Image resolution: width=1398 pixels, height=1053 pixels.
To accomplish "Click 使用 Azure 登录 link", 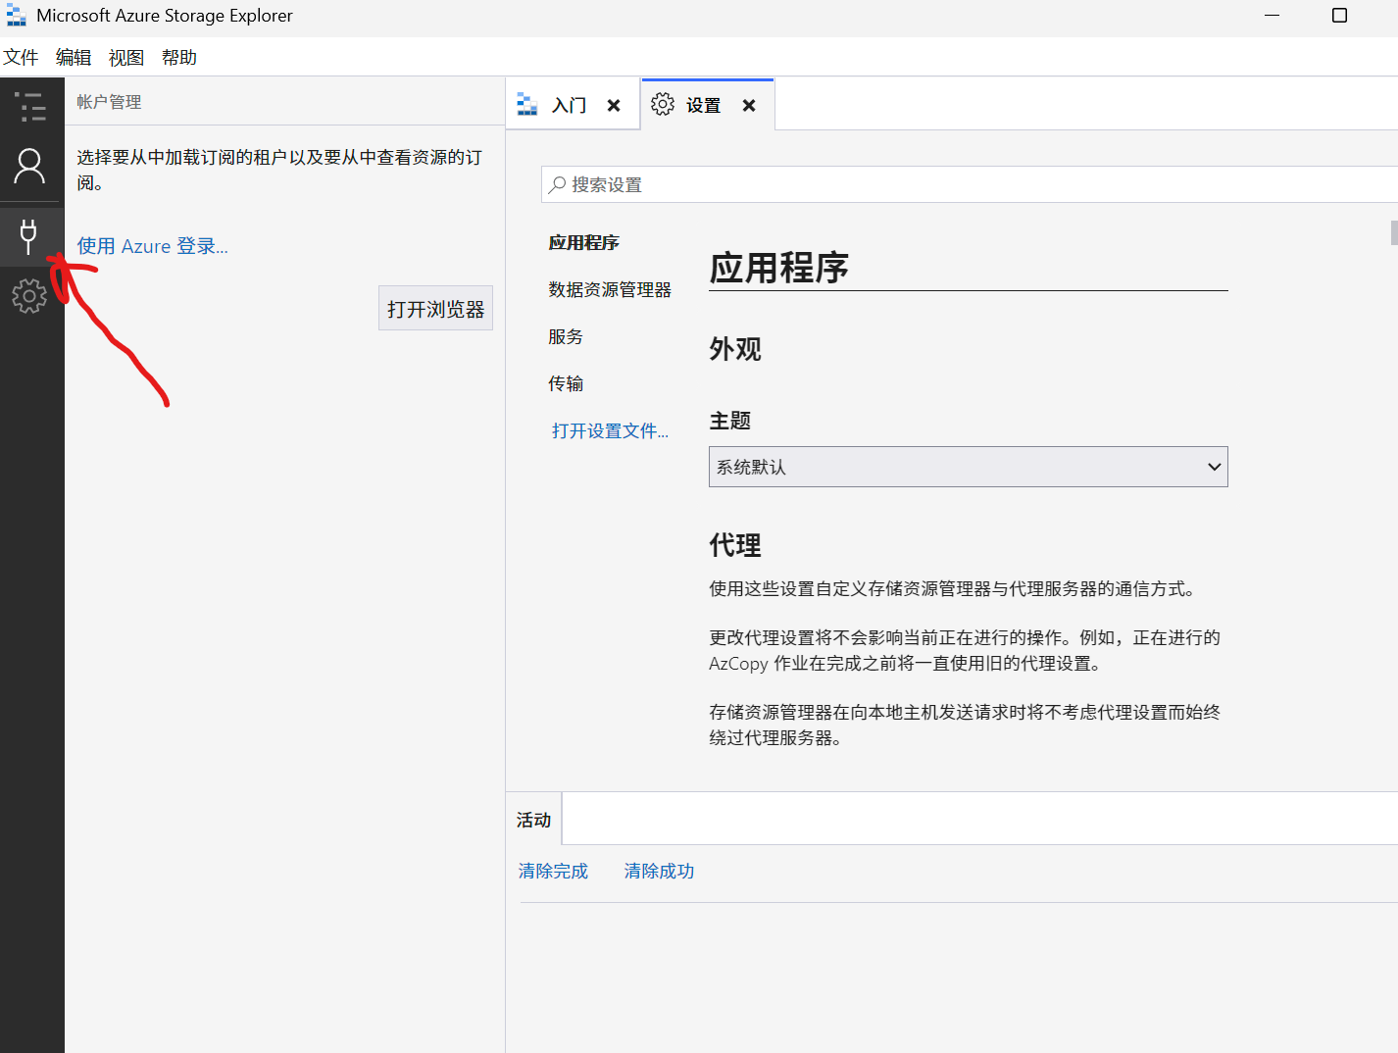I will 153,246.
